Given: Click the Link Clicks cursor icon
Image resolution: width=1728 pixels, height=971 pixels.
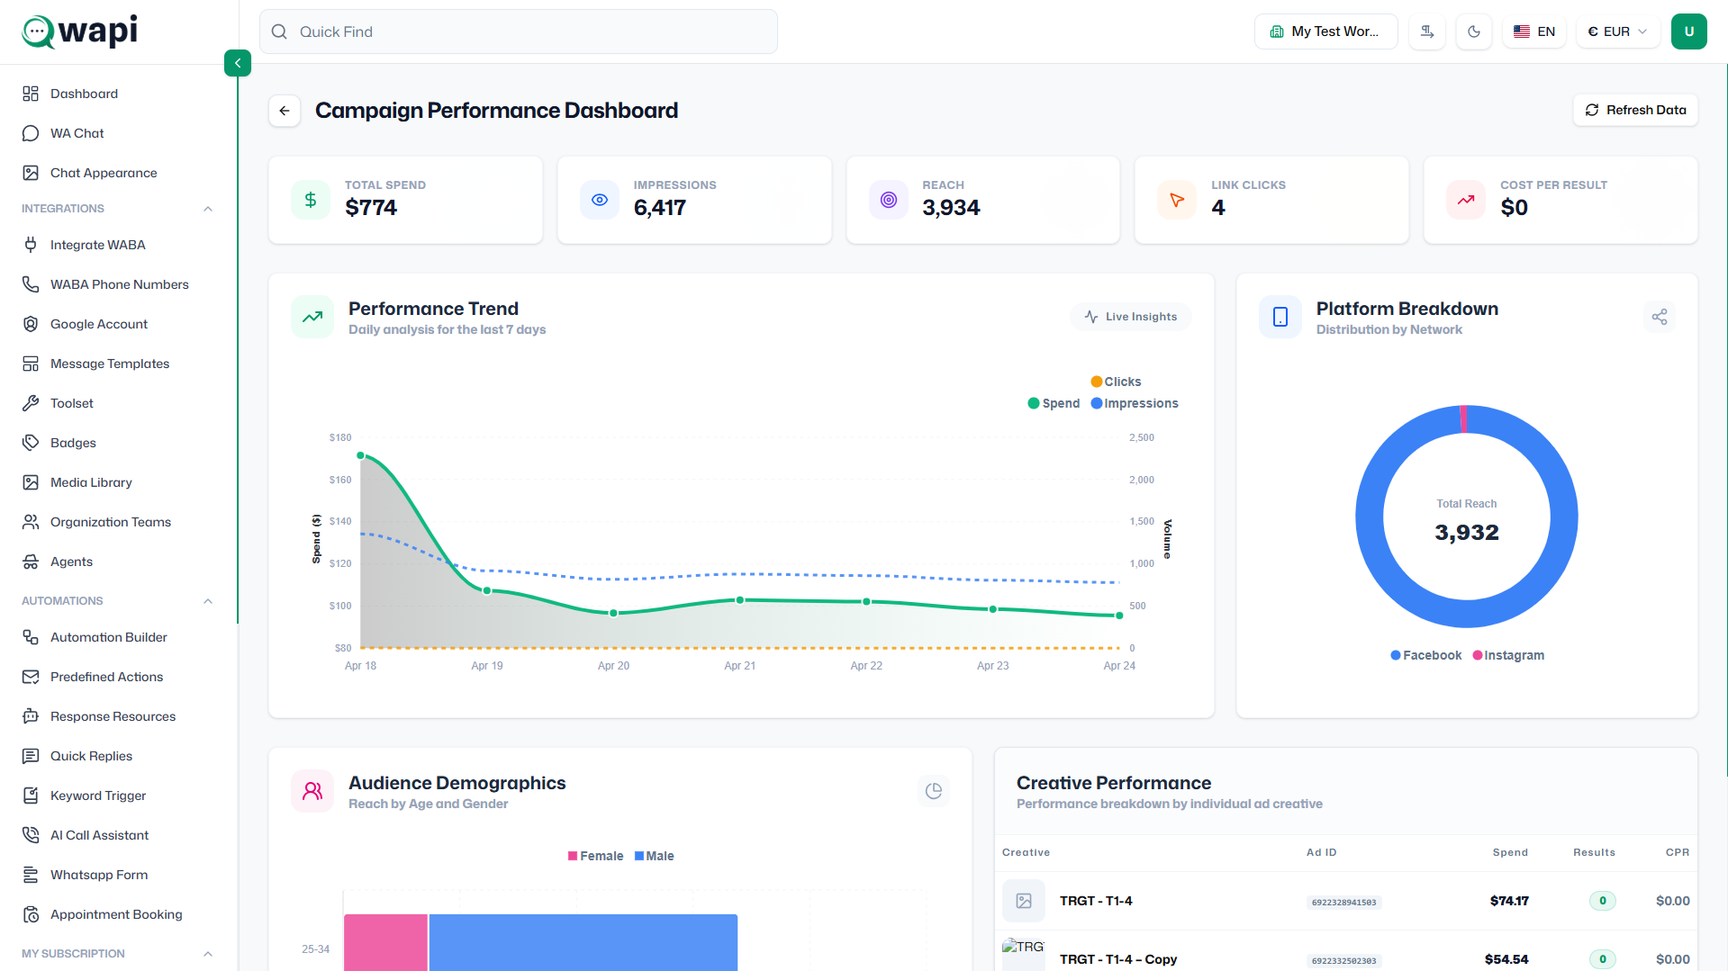Looking at the screenshot, I should point(1177,200).
